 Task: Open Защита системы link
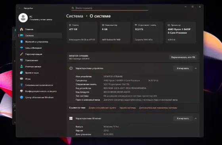pyautogui.click(x=128, y=108)
